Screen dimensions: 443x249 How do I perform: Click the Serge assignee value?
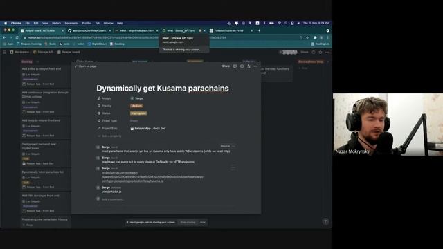137,98
